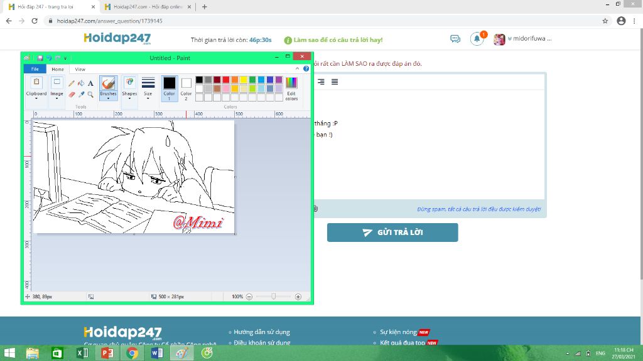Screen dimensions: 643x361
Task: Select the Color picker eyedropper tool
Action: (x=81, y=95)
